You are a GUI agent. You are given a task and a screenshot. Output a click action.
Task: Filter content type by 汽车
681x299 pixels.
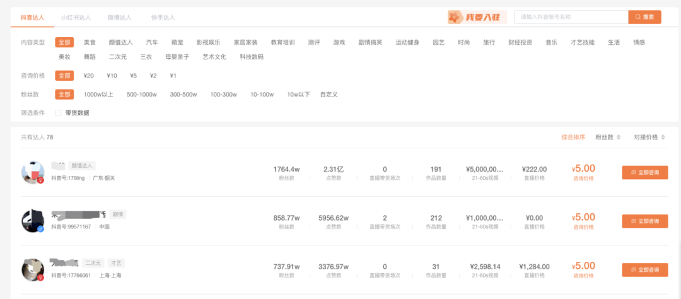152,43
